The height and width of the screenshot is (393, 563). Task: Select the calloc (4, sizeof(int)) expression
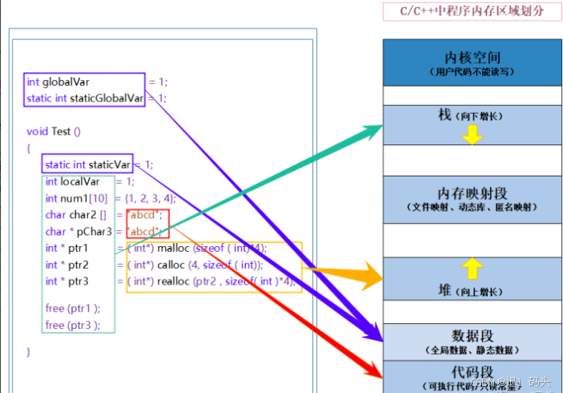coord(195,265)
